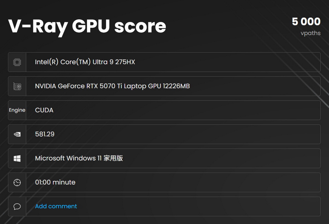Click the 家用版 edition text
This screenshot has height=224, width=329.
[113, 158]
